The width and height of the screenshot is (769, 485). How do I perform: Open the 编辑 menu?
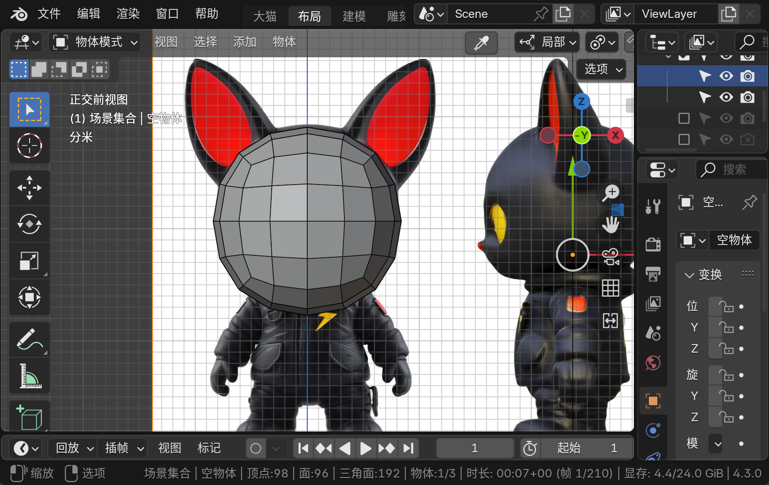coord(89,14)
